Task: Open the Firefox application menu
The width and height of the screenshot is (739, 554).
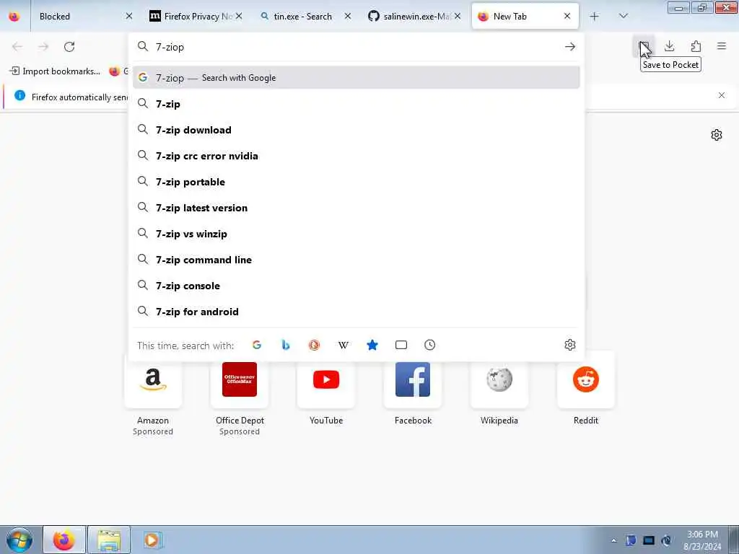Action: tap(722, 46)
